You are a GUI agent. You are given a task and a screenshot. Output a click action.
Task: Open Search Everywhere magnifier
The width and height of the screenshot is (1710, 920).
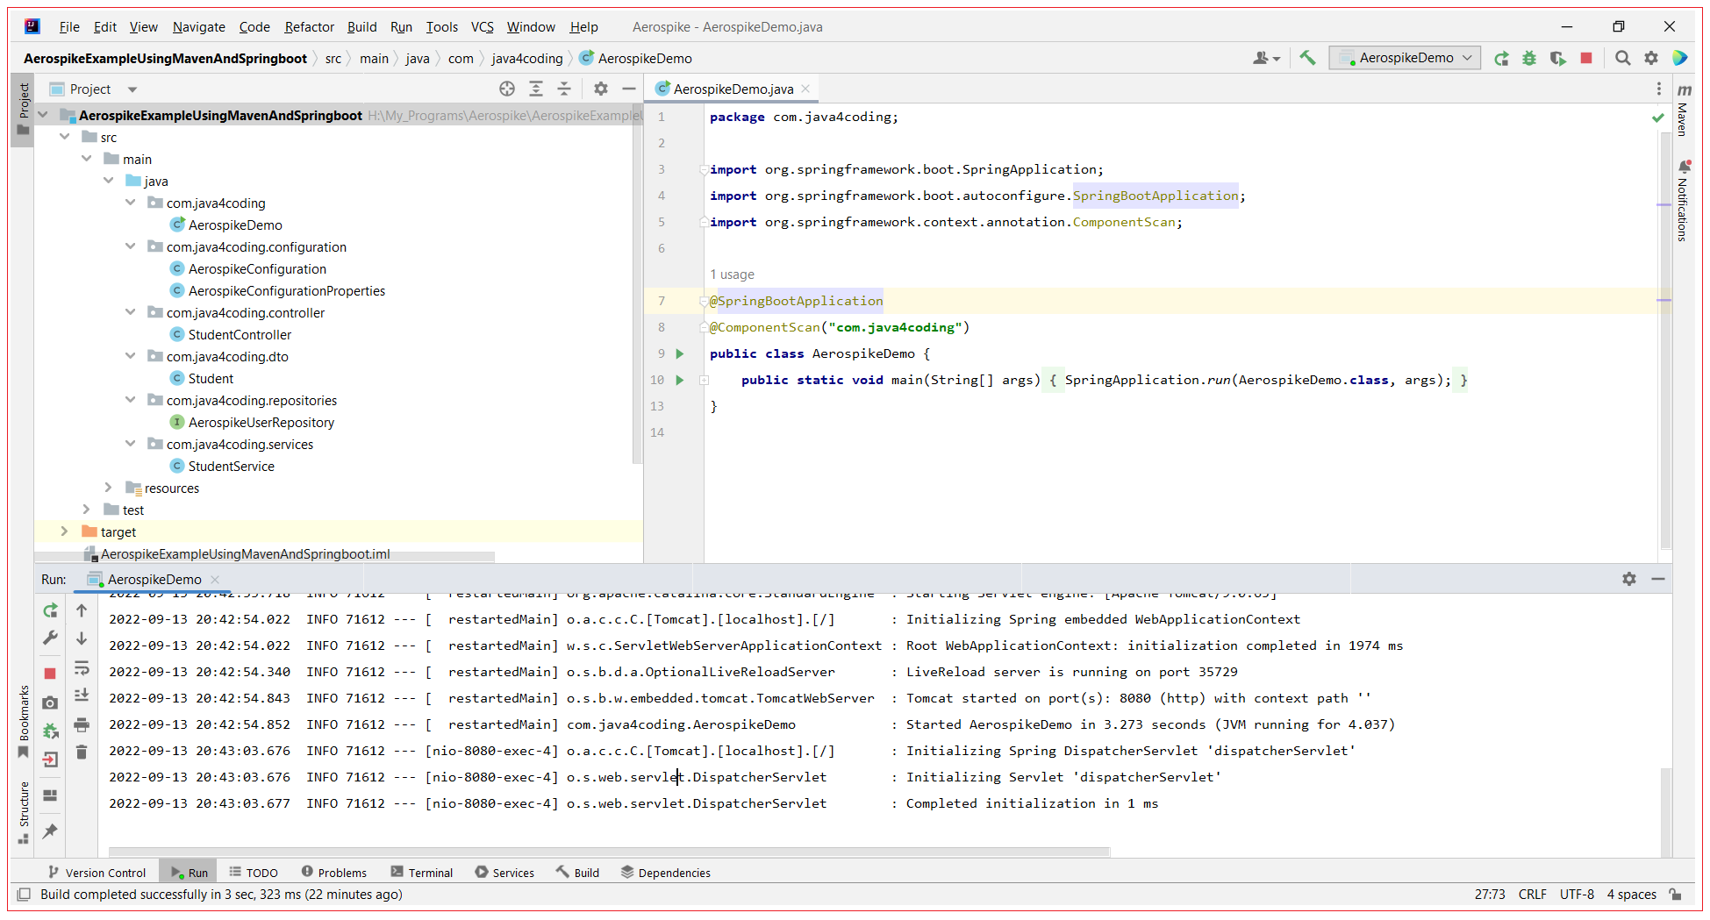tap(1623, 58)
